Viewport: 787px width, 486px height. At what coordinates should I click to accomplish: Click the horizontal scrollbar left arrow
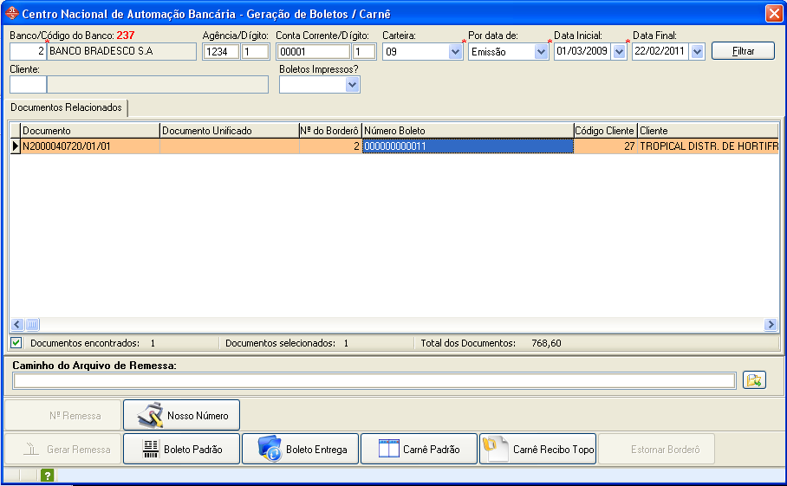click(17, 325)
